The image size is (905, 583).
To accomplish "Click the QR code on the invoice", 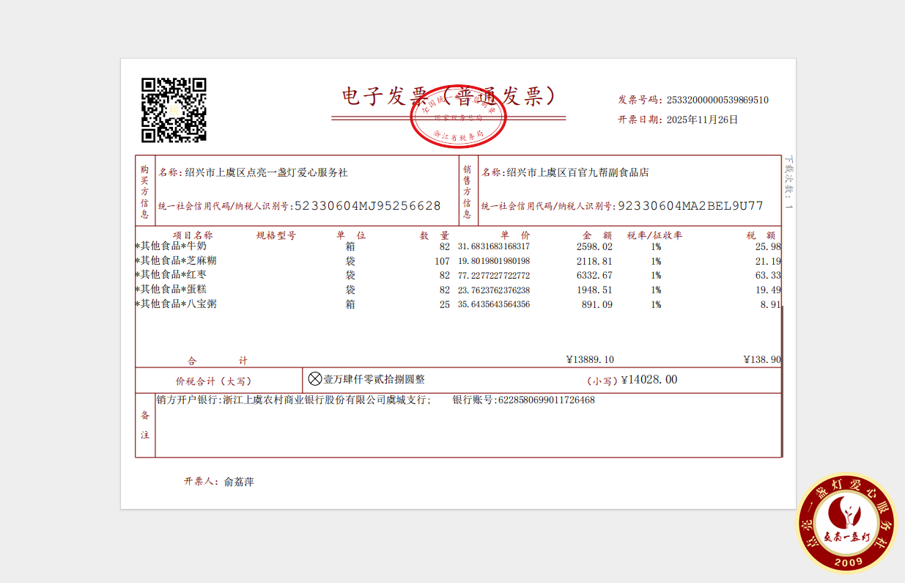I will click(x=174, y=110).
